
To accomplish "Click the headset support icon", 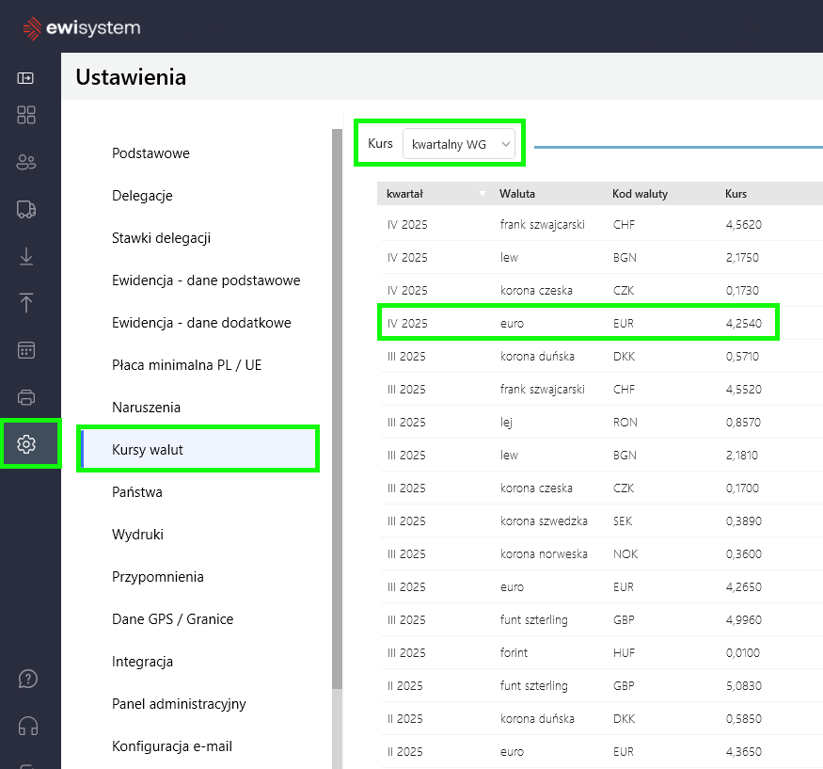I will pyautogui.click(x=28, y=726).
